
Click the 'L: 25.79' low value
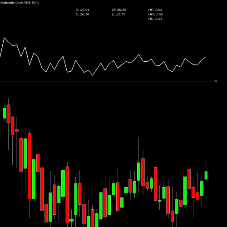pyautogui.click(x=118, y=15)
